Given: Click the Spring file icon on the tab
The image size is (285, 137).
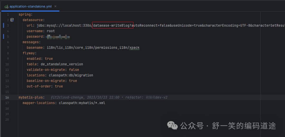Looking at the screenshot, I should tap(6, 6).
